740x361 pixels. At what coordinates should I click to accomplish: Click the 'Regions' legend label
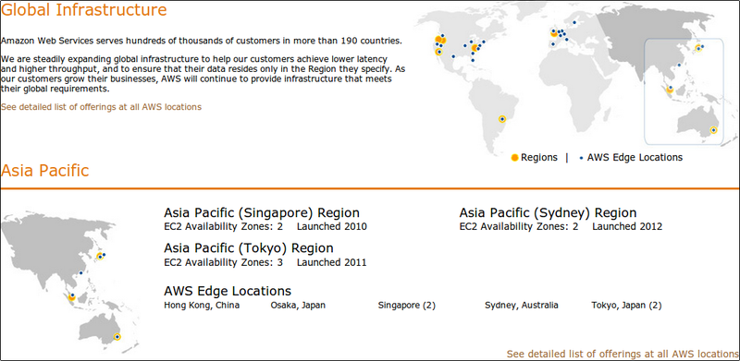(539, 157)
